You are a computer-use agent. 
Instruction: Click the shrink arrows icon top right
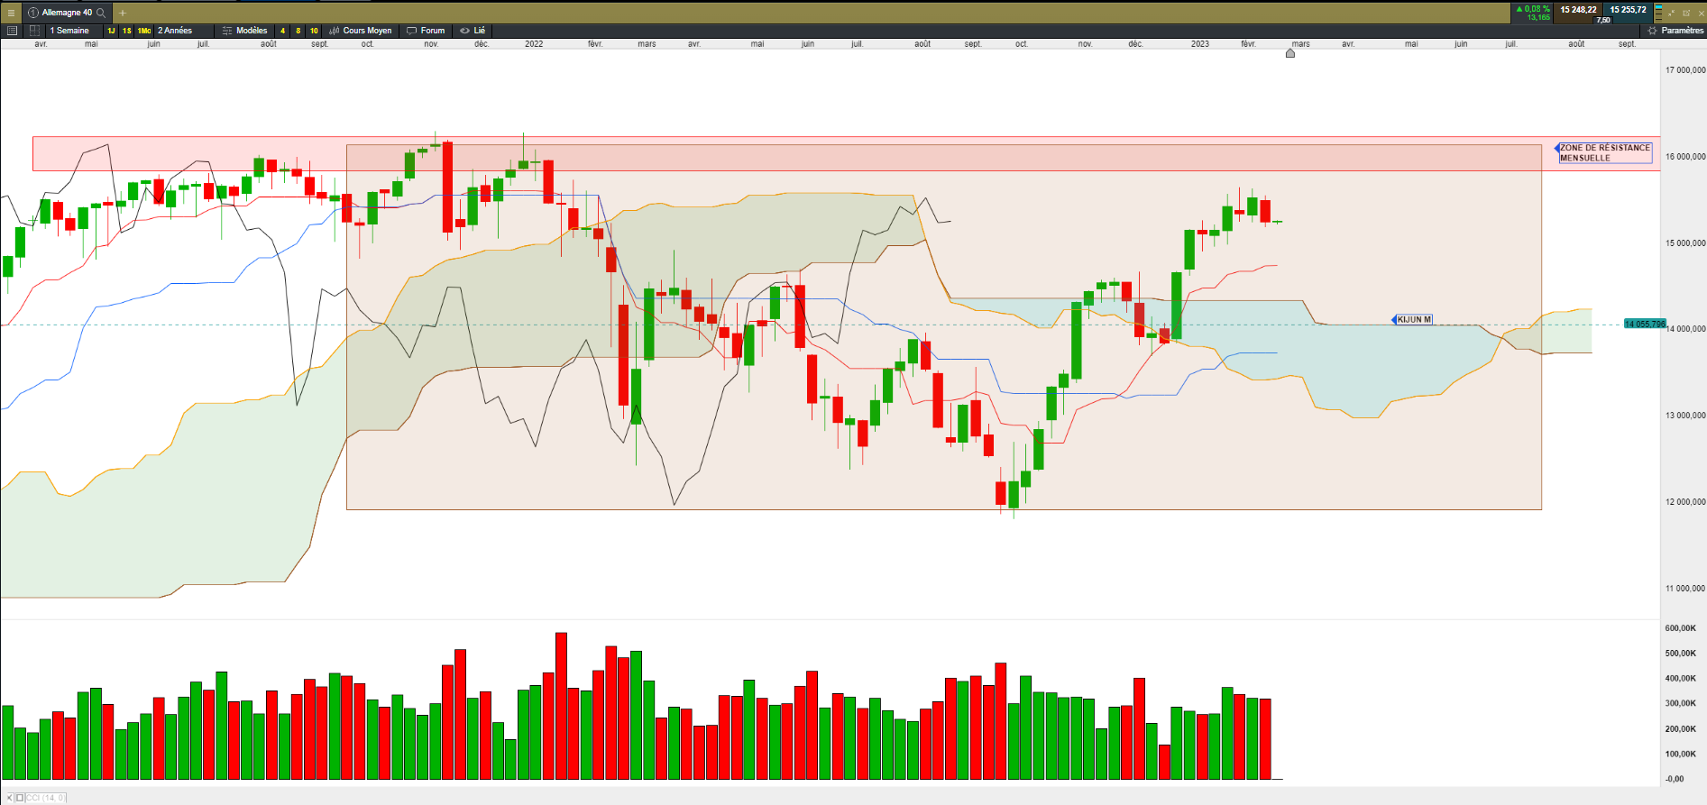click(1671, 13)
